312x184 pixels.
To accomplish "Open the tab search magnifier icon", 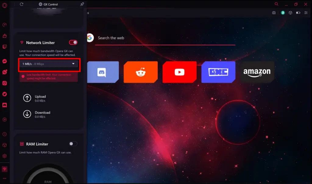I will click(276, 4).
